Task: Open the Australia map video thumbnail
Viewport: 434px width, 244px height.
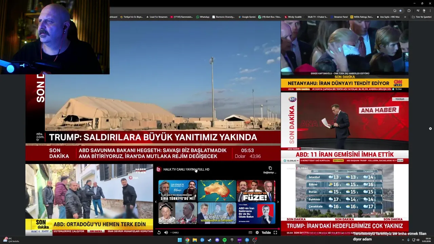Action: (217, 191)
